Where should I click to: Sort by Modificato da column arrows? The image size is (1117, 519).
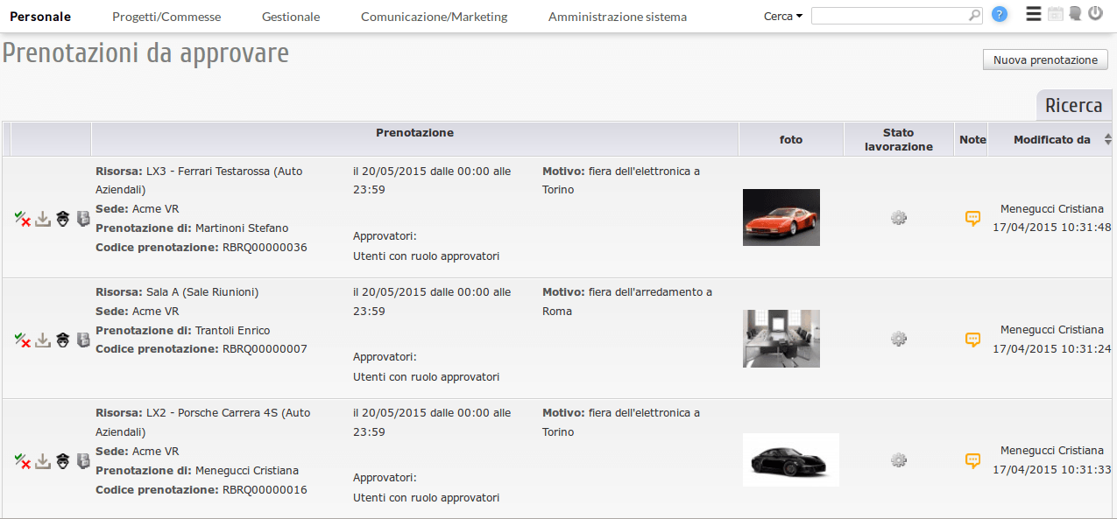[1107, 140]
